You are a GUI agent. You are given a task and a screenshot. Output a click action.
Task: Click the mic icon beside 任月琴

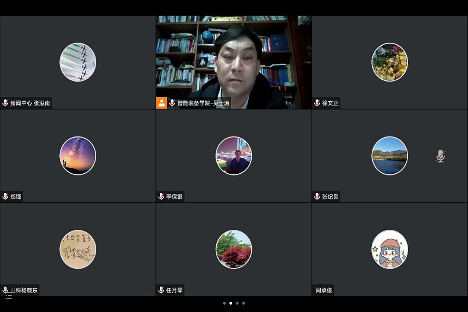[x=161, y=290]
